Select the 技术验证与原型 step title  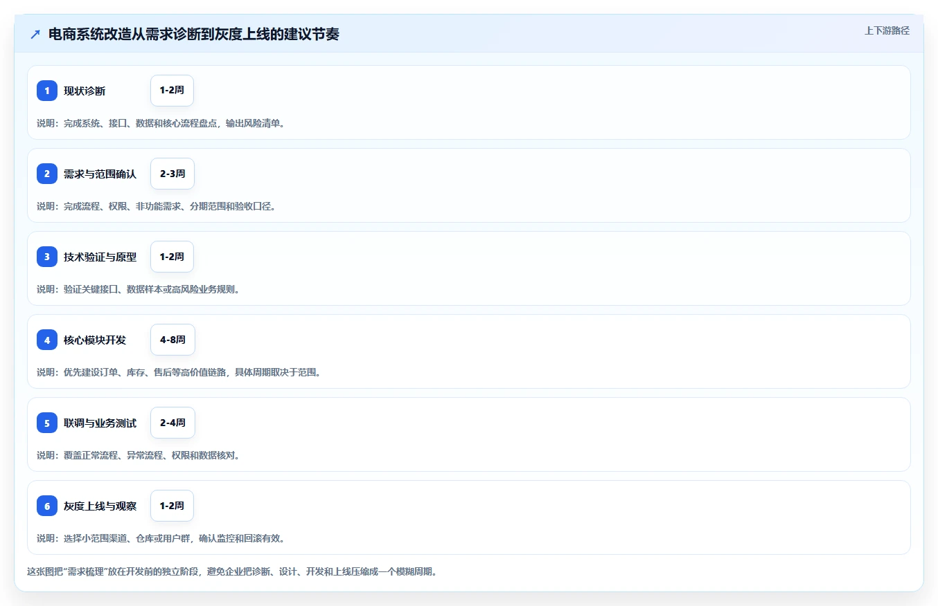(x=100, y=257)
